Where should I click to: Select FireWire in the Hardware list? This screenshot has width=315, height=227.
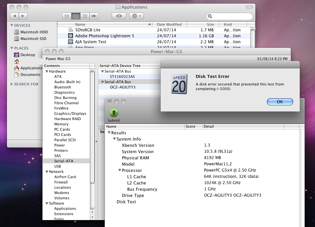(x=61, y=108)
